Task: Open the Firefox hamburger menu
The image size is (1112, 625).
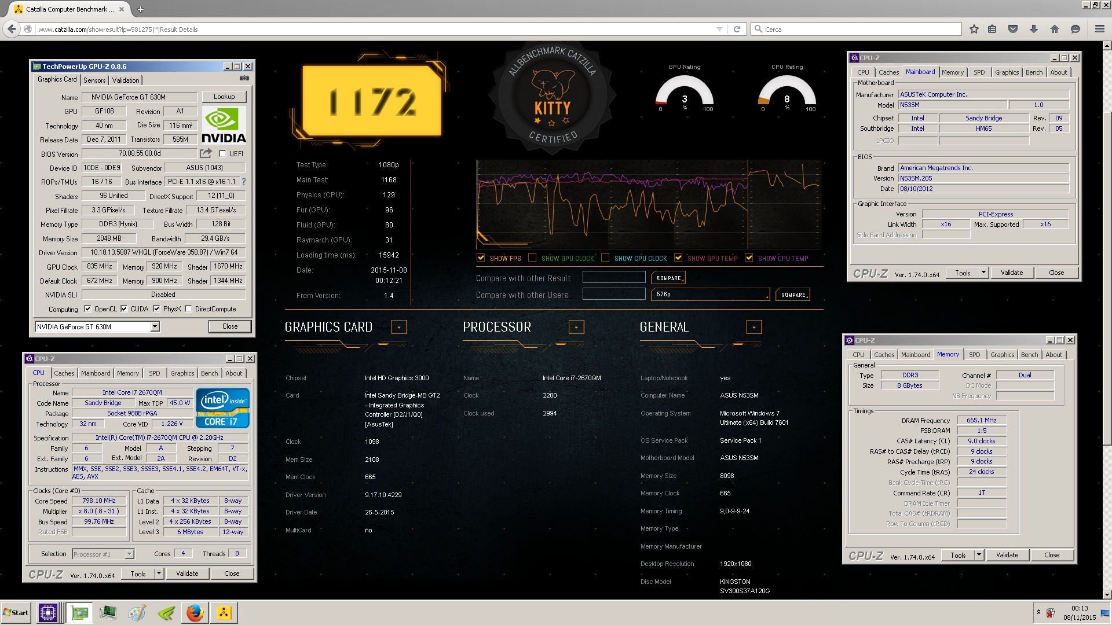Action: click(1099, 29)
